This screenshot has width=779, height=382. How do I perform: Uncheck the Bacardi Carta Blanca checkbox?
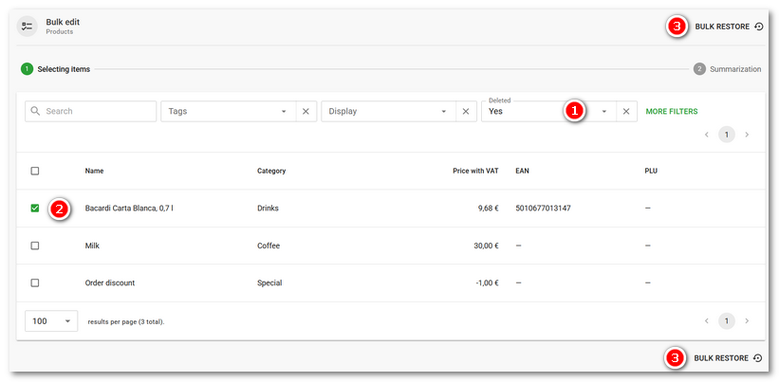coord(35,208)
